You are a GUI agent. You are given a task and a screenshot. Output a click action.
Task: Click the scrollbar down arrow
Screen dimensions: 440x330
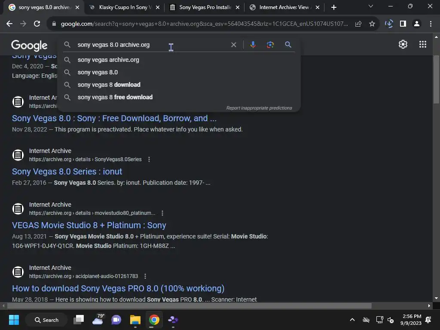point(436,298)
